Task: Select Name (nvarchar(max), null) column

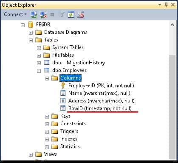Action: (99, 93)
